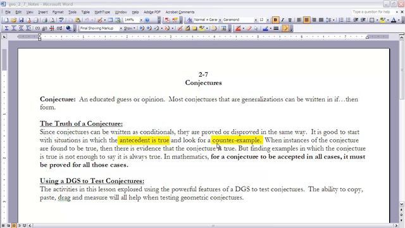The height and width of the screenshot is (228, 405).
Task: Click the font color A button
Action: [x=394, y=20]
